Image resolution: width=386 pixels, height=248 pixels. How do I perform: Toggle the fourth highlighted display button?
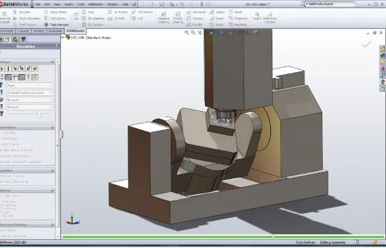pyautogui.click(x=22, y=77)
